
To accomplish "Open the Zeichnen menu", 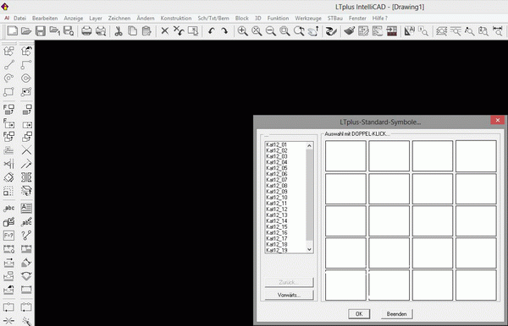I will pos(119,18).
